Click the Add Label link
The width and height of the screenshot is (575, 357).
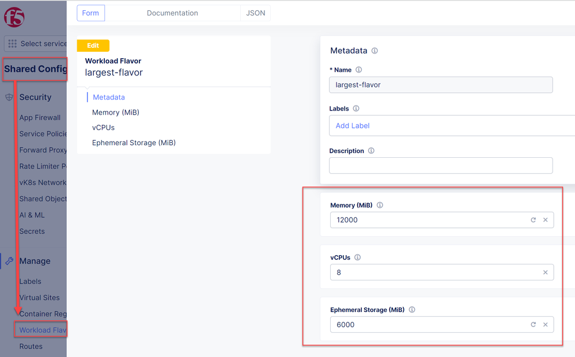[x=353, y=126]
